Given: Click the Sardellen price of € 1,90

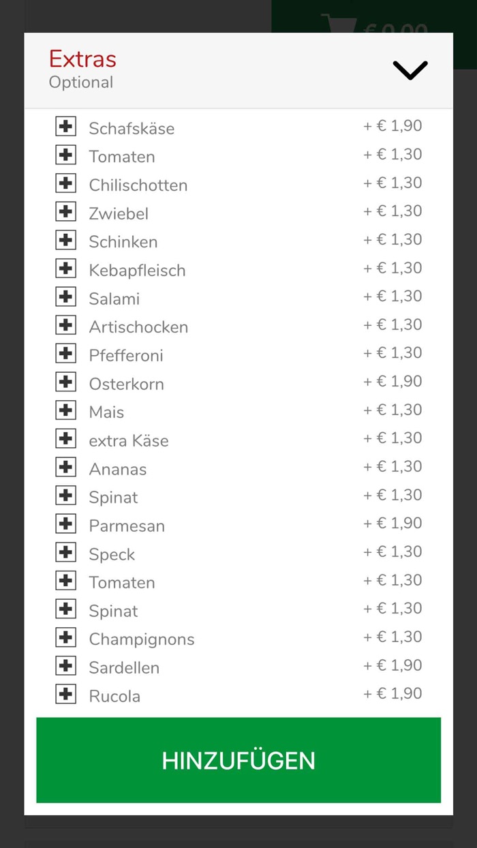Looking at the screenshot, I should (x=393, y=665).
